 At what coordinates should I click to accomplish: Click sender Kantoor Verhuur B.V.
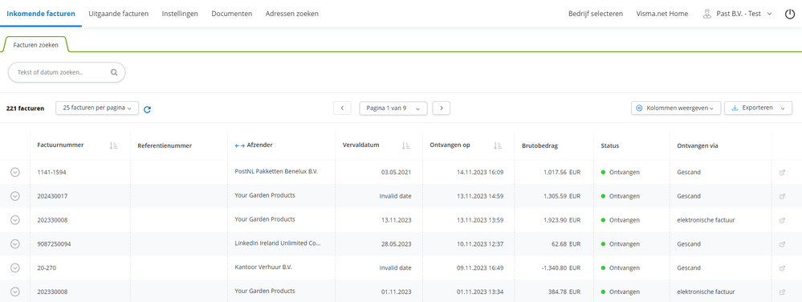(x=263, y=267)
